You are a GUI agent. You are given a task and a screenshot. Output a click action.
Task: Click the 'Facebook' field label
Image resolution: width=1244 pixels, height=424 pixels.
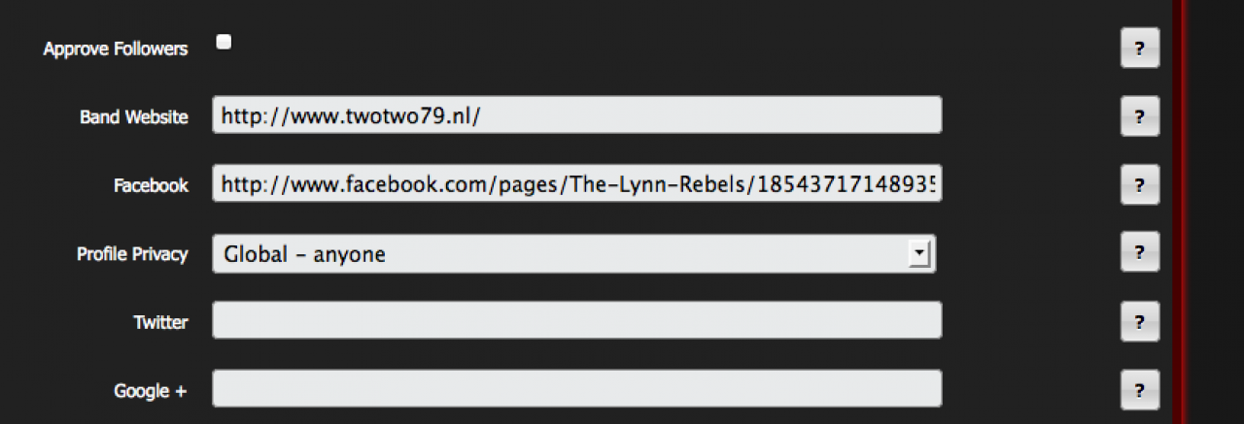pos(151,185)
